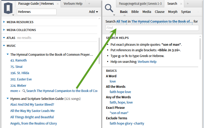
Task: Click the Verbum book panel icon
Action: 8,8
